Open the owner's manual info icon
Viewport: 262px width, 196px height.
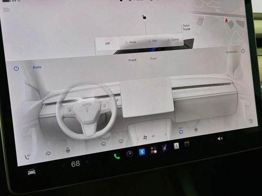[176, 146]
